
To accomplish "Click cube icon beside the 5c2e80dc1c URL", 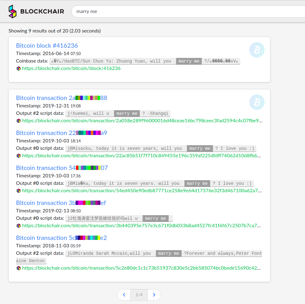I will point(19,268).
